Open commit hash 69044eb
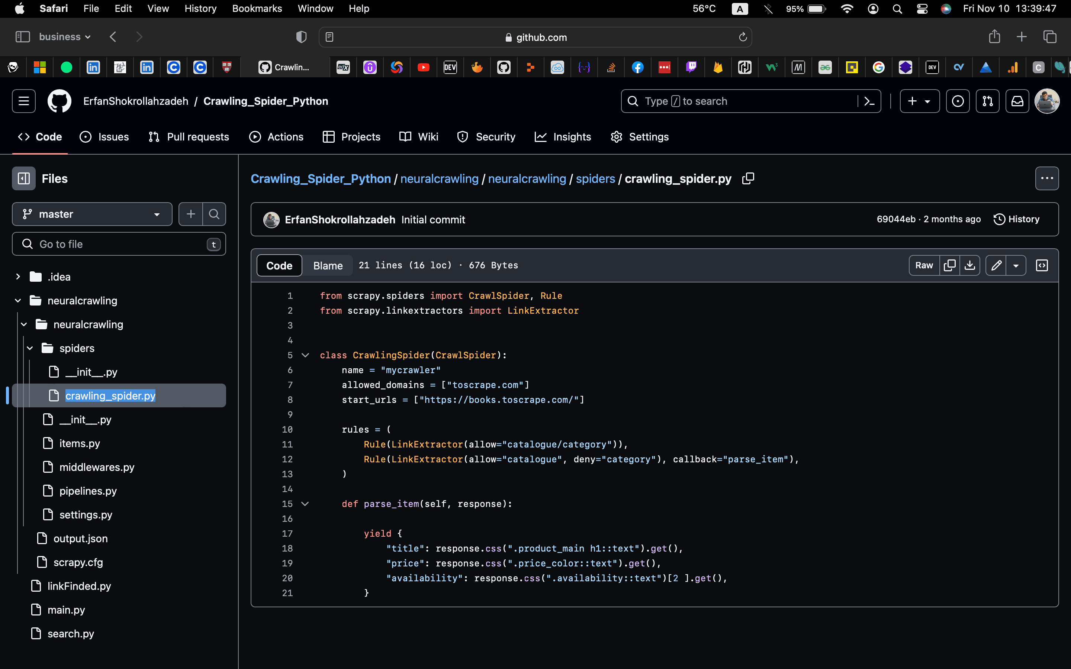Image resolution: width=1071 pixels, height=669 pixels. point(896,219)
